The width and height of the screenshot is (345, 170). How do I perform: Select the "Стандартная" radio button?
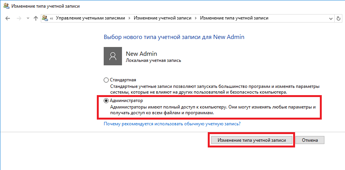(106, 80)
